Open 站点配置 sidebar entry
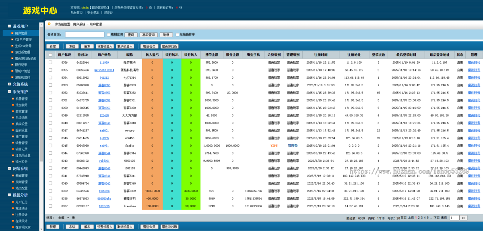This screenshot has height=231, width=483. tap(21, 188)
